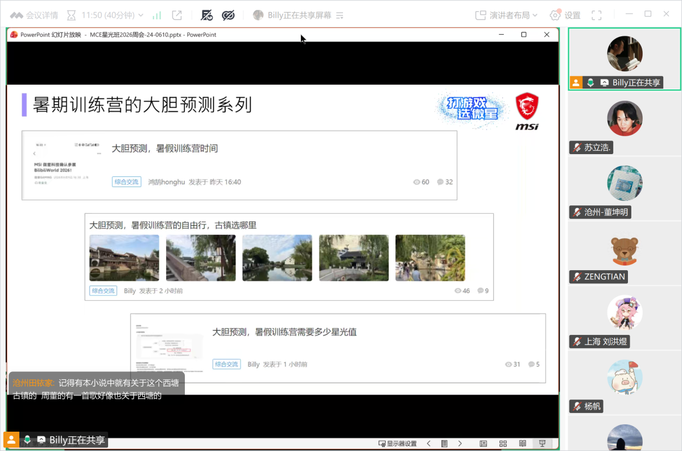Image resolution: width=682 pixels, height=451 pixels.
Task: Open post 大胆预测，暑假训练营时间
Action: click(164, 149)
